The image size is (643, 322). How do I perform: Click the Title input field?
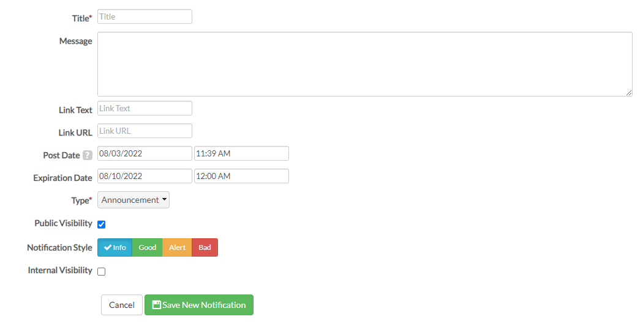click(x=145, y=16)
